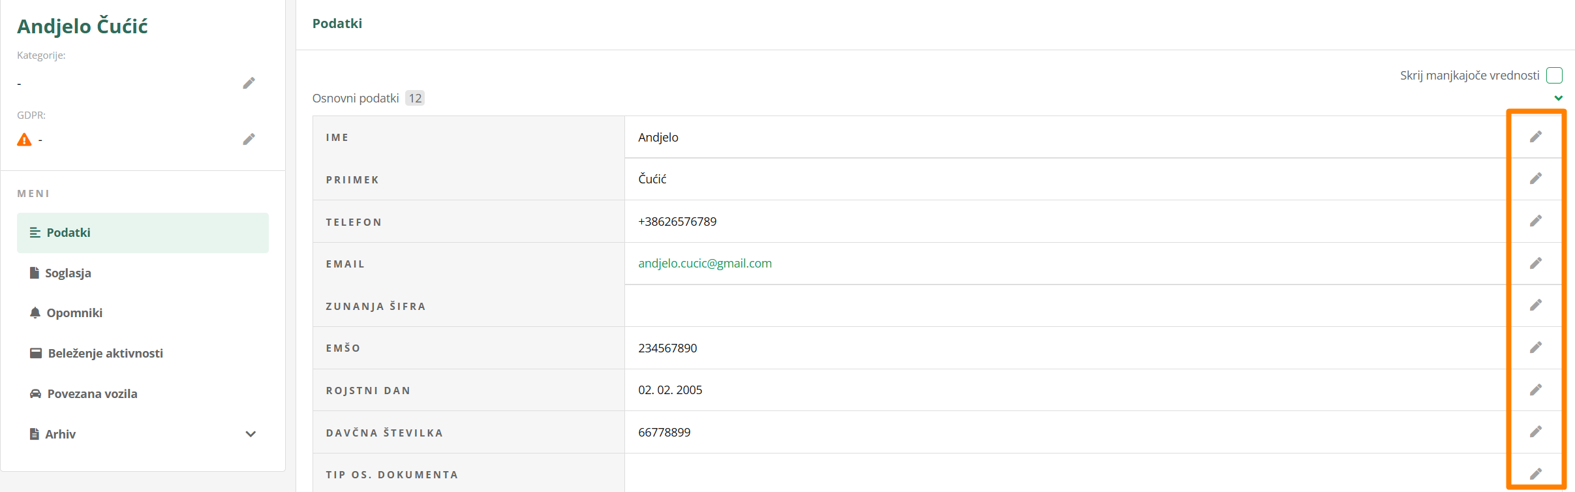Click edit pencil for Rojstni dan

(1536, 390)
